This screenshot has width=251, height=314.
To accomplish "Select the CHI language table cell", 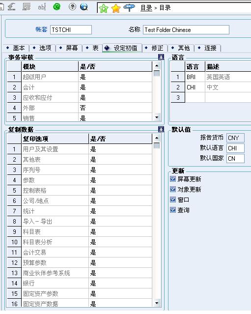I will tap(195, 87).
